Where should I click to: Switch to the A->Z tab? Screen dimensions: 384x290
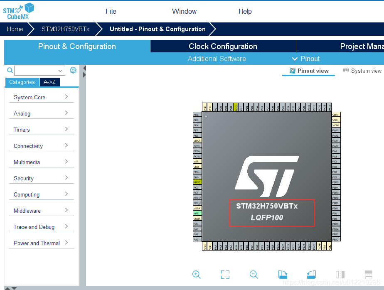click(49, 82)
